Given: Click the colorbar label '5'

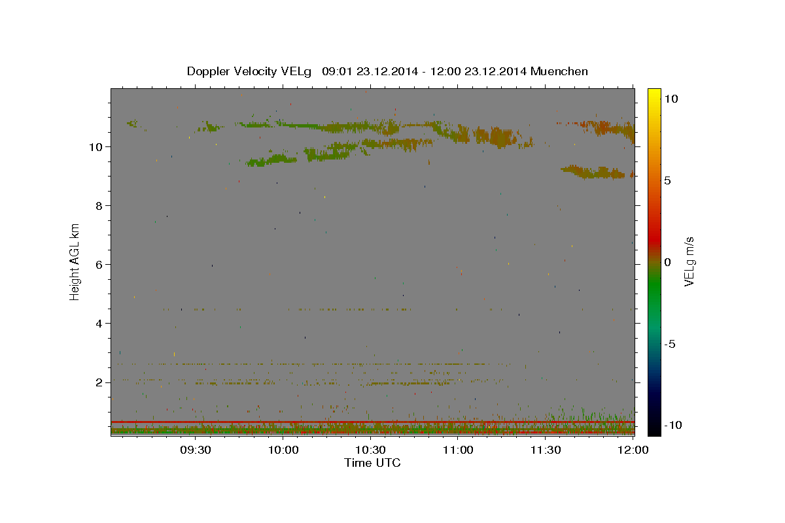Looking at the screenshot, I should click(667, 180).
